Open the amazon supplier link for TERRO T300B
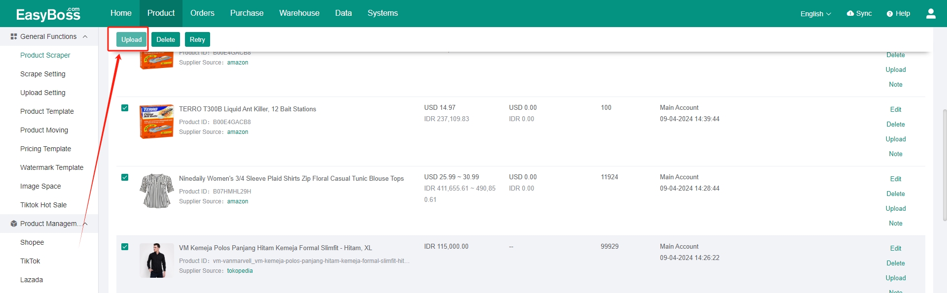 point(238,132)
